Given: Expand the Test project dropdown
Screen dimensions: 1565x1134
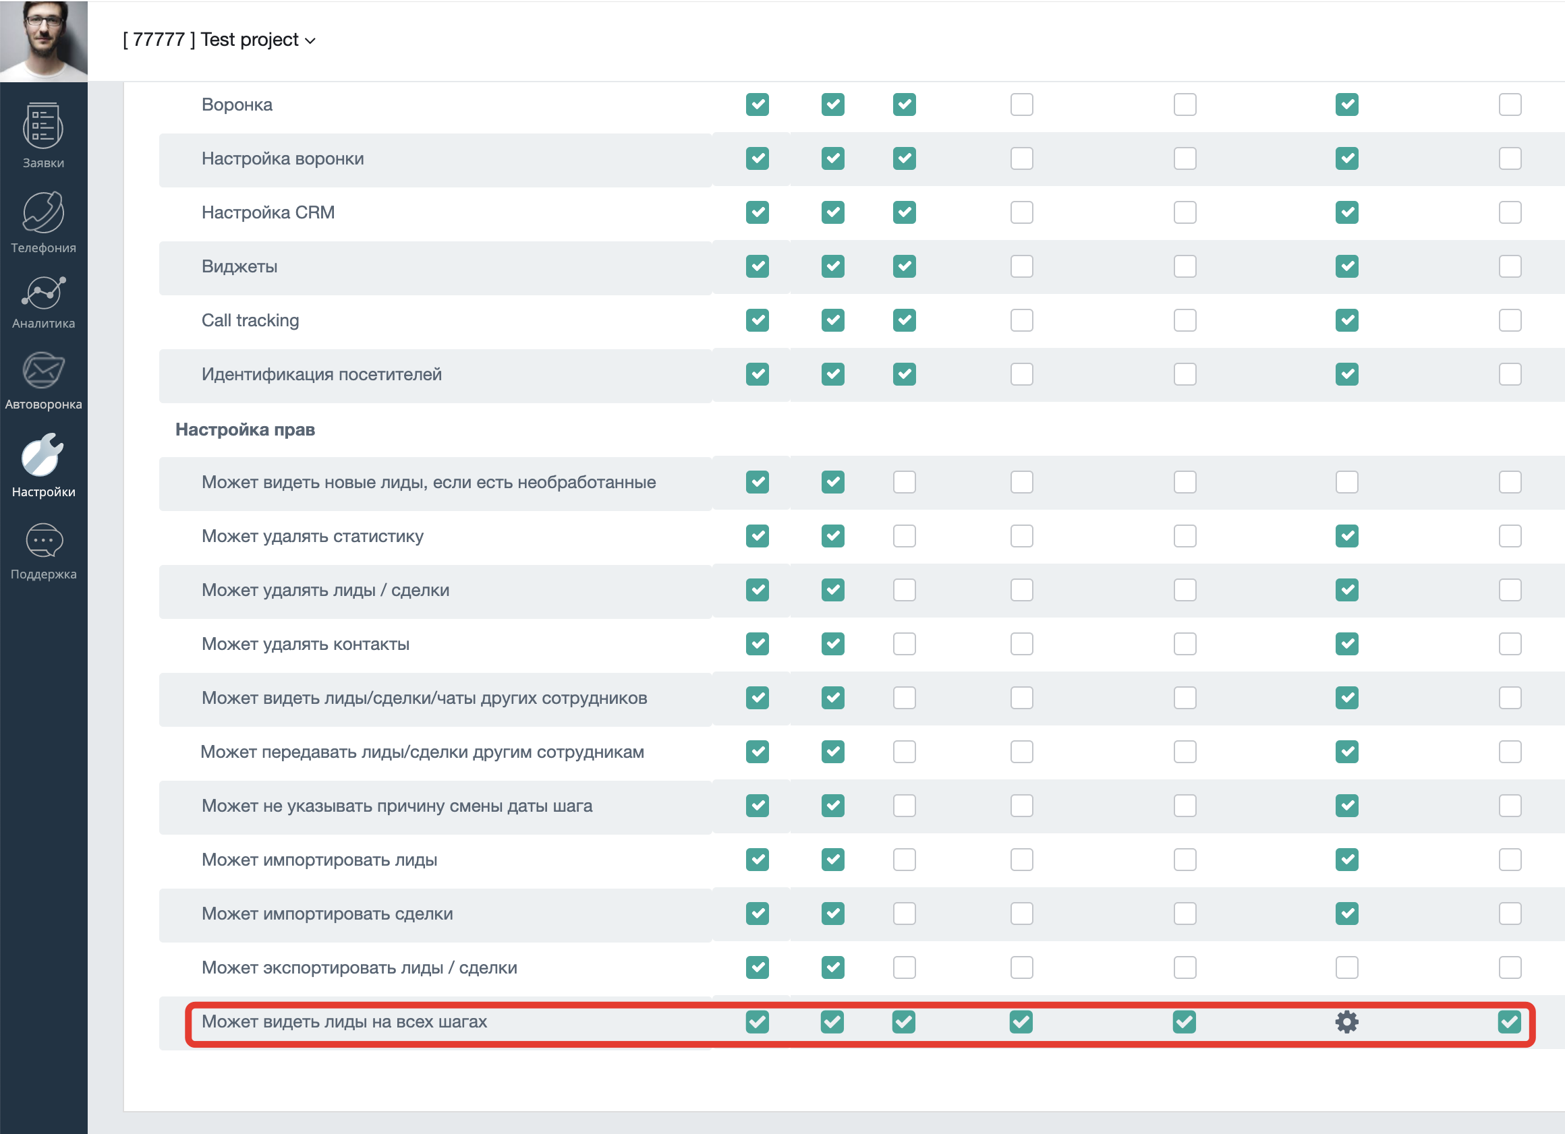Looking at the screenshot, I should pos(219,40).
